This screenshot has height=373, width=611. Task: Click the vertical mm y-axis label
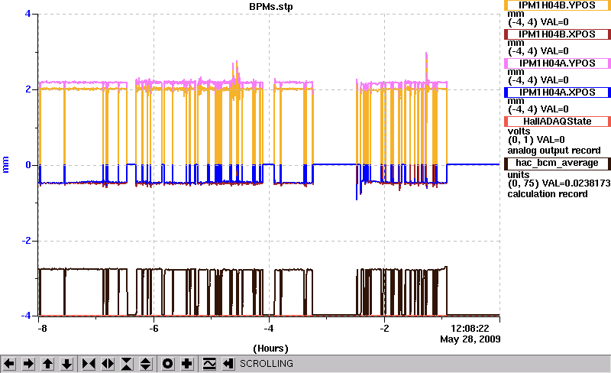[x=5, y=164]
